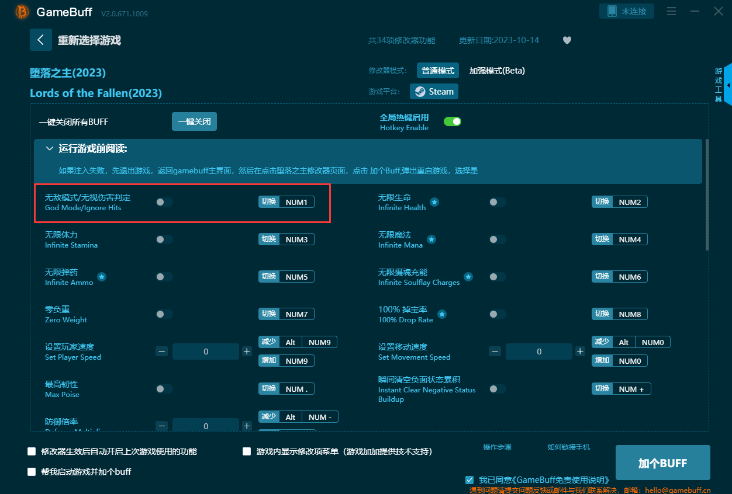Switch to Enhanced Mode (Beta) tab
This screenshot has height=494, width=732.
coord(496,71)
